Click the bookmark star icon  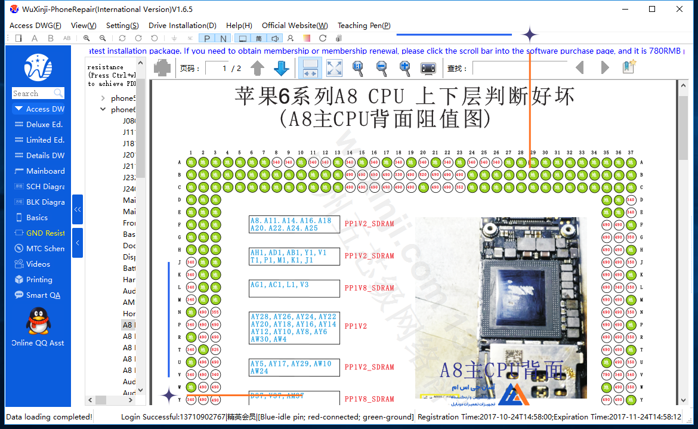click(629, 67)
